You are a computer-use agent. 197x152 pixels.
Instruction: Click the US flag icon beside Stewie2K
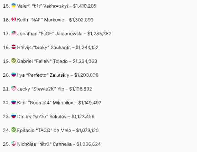13,88
